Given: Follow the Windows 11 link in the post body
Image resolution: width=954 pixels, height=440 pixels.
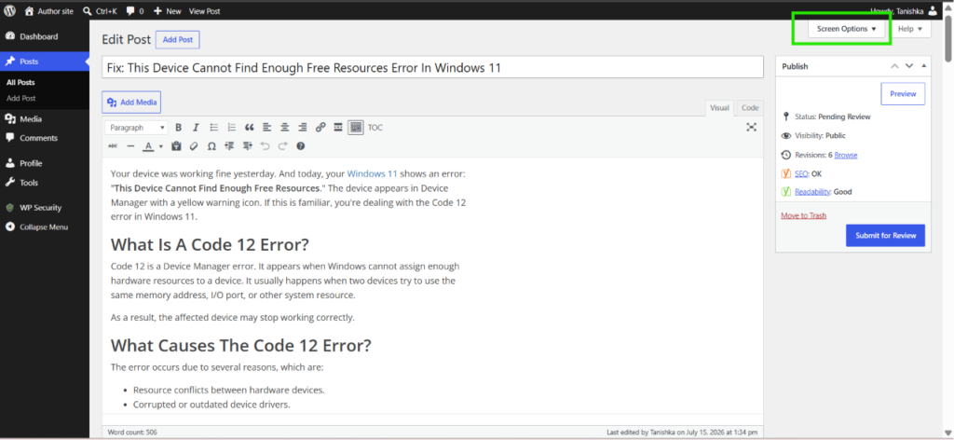Looking at the screenshot, I should (x=372, y=173).
